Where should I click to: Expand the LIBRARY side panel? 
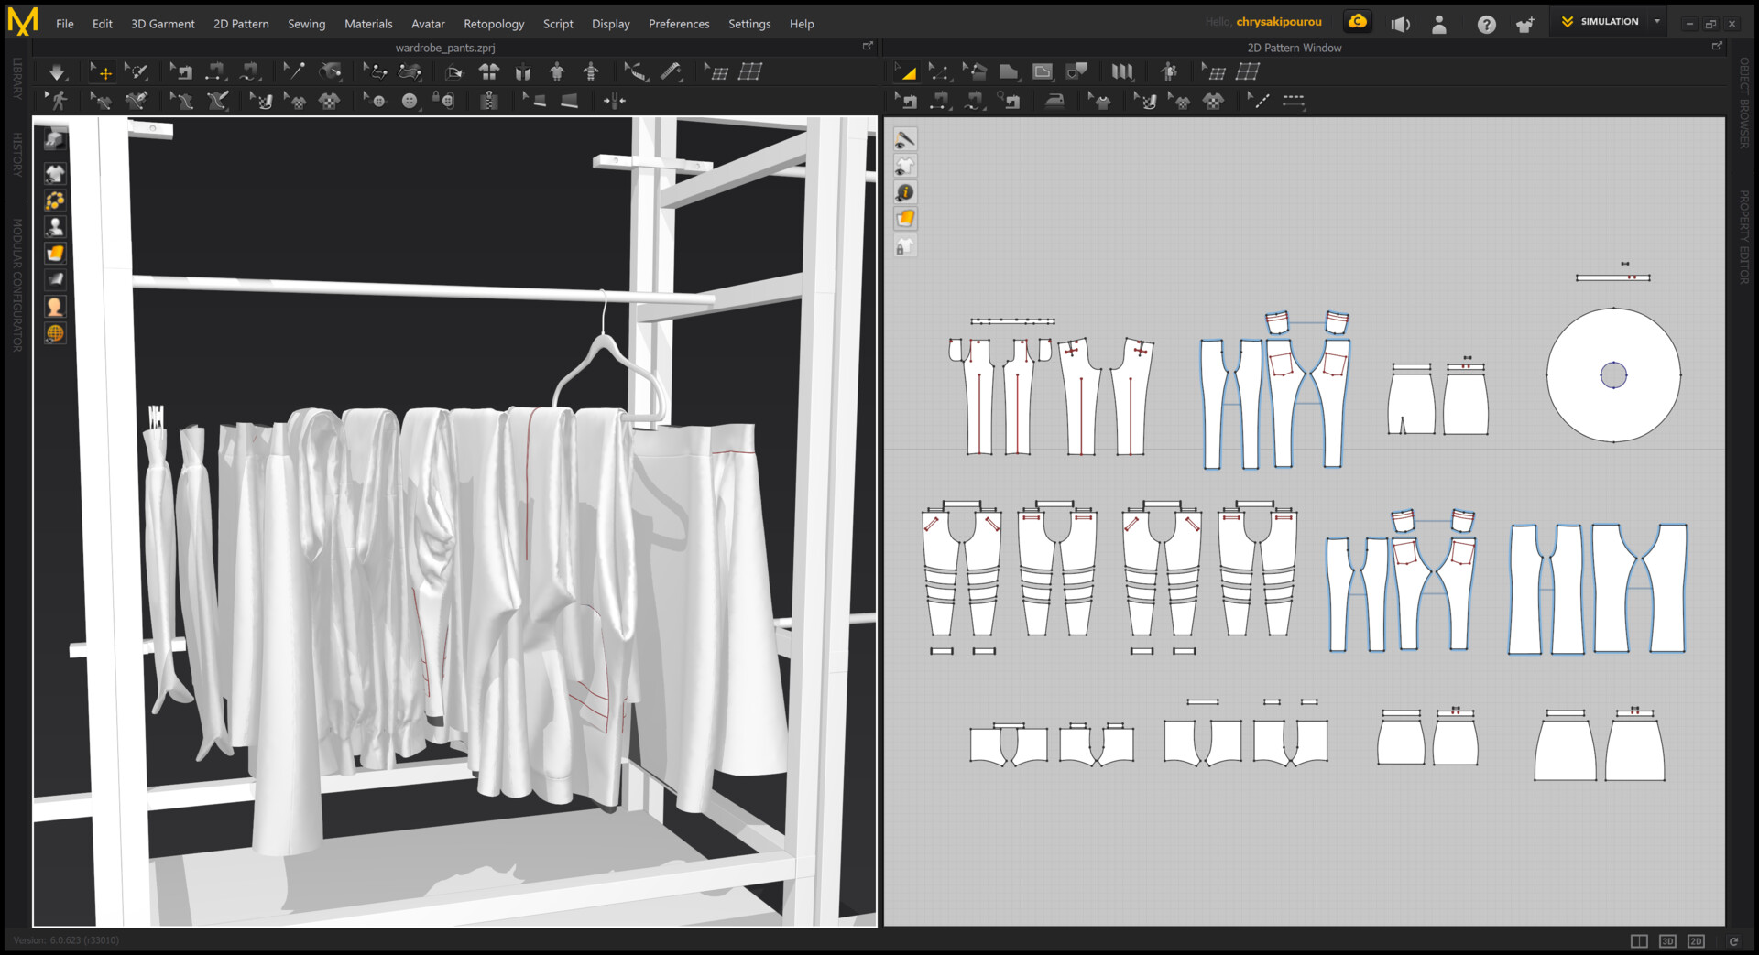pyautogui.click(x=16, y=78)
